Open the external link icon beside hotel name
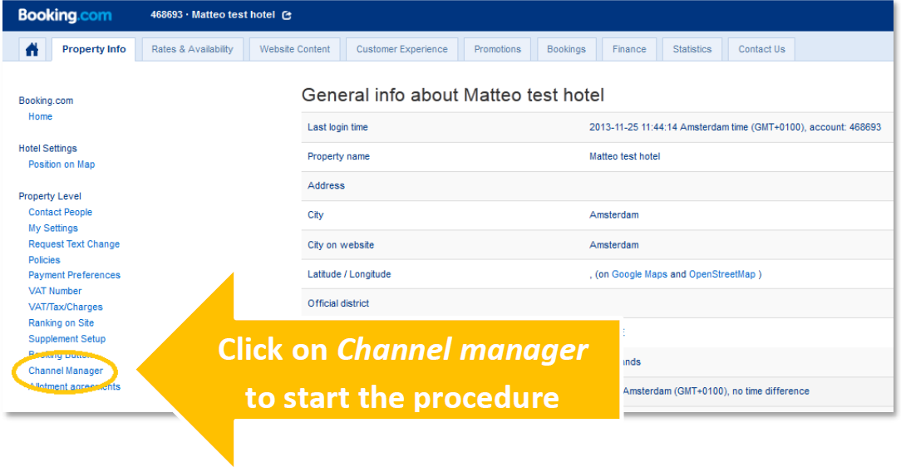901x467 pixels. pyautogui.click(x=288, y=15)
